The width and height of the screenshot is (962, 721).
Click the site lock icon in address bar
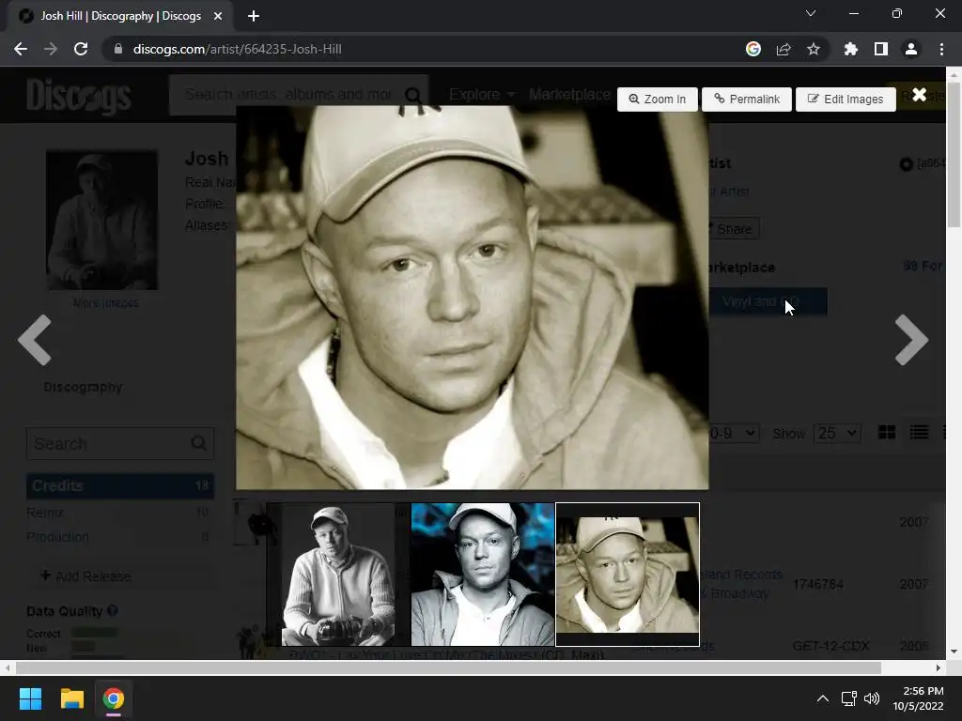(x=118, y=49)
